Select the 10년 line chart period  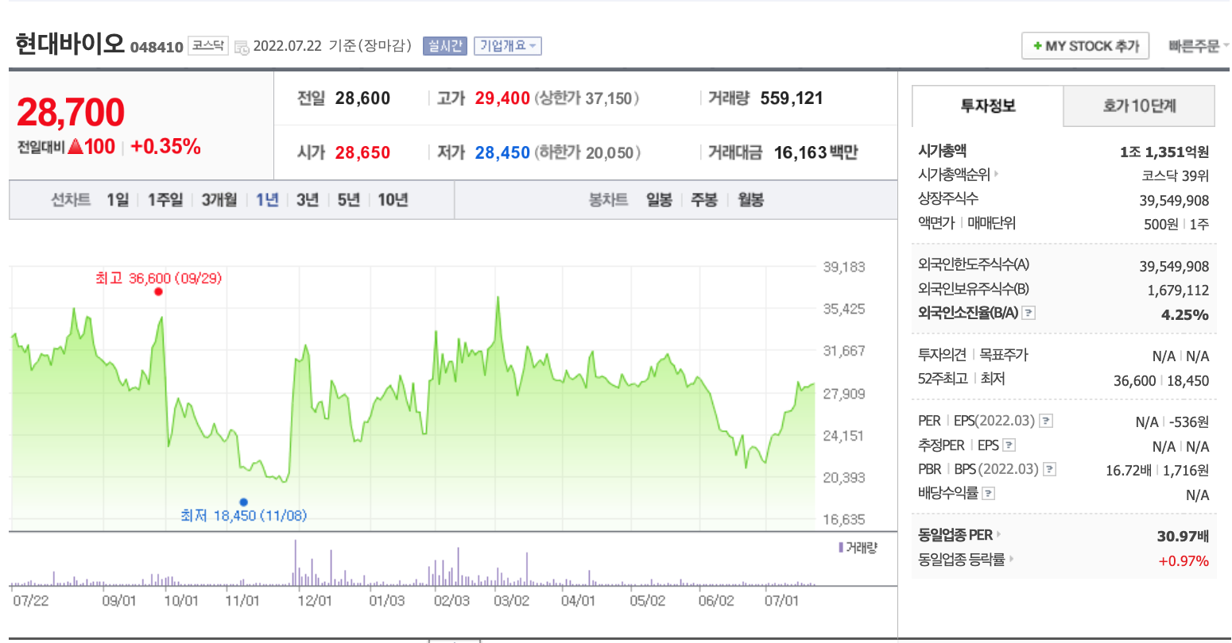[393, 200]
